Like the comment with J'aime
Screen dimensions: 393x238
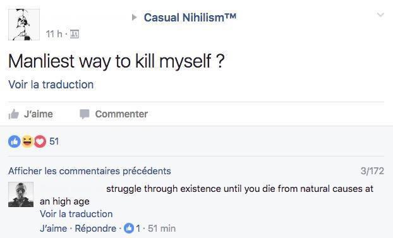(x=53, y=229)
